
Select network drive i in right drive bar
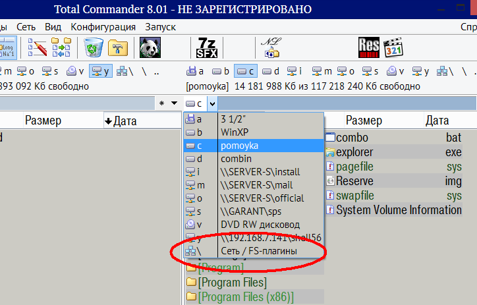(294, 71)
